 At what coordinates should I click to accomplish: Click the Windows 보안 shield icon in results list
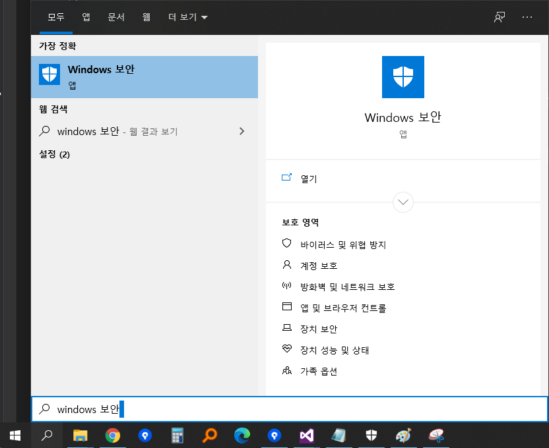(49, 74)
